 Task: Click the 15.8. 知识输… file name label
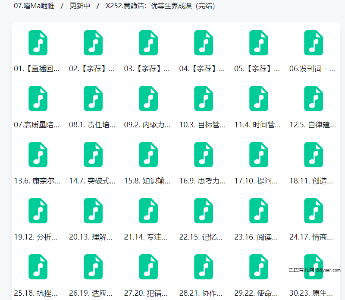147,181
